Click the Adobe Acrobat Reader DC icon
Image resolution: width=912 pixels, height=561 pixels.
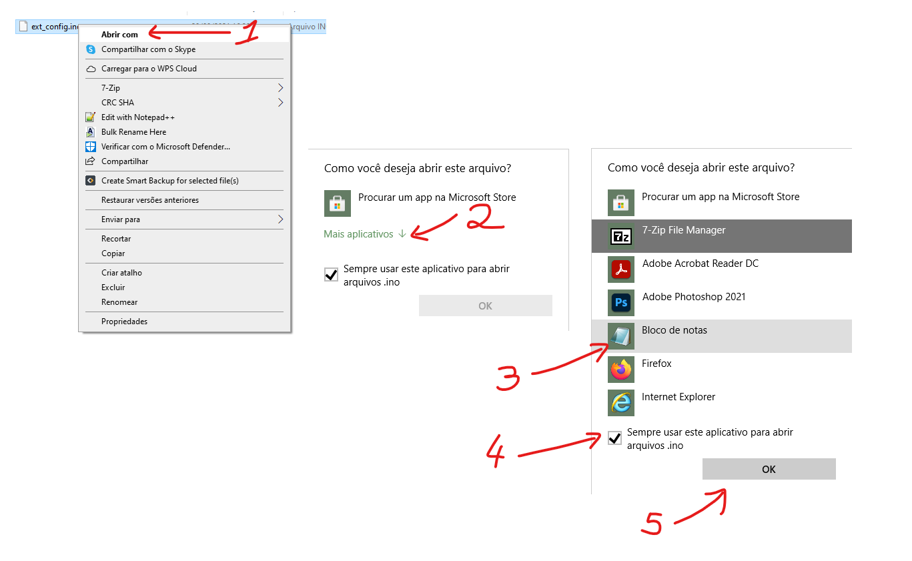621,269
